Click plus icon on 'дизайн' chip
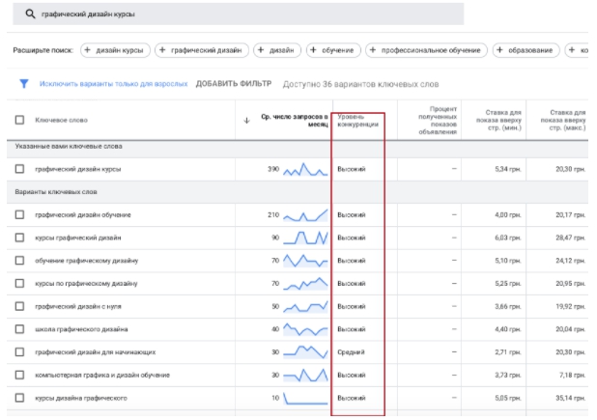 coord(261,50)
